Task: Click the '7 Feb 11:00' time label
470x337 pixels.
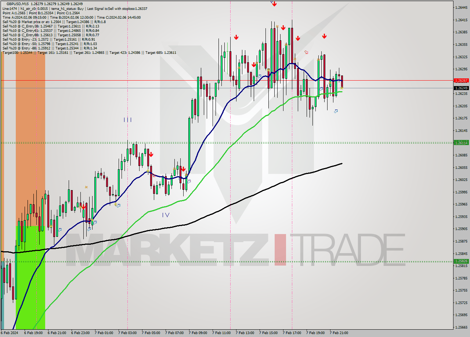Action: click(221, 333)
